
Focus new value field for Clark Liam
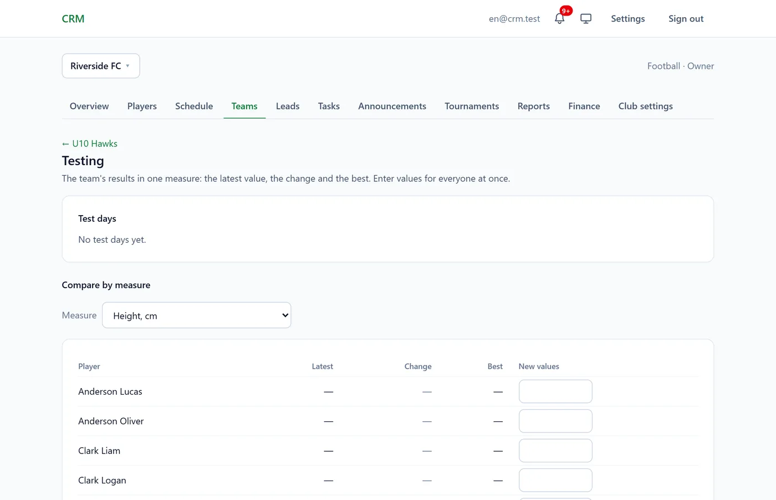point(555,451)
